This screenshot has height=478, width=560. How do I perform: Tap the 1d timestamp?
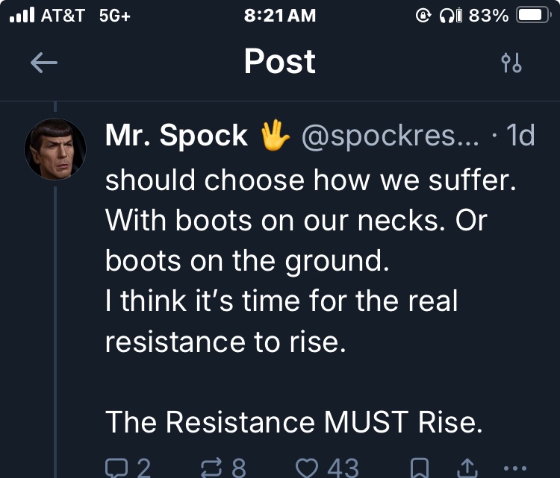point(520,136)
